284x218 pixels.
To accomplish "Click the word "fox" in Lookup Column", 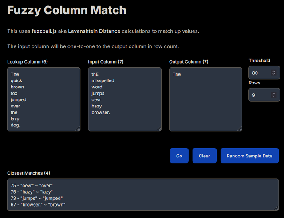I will (14, 93).
